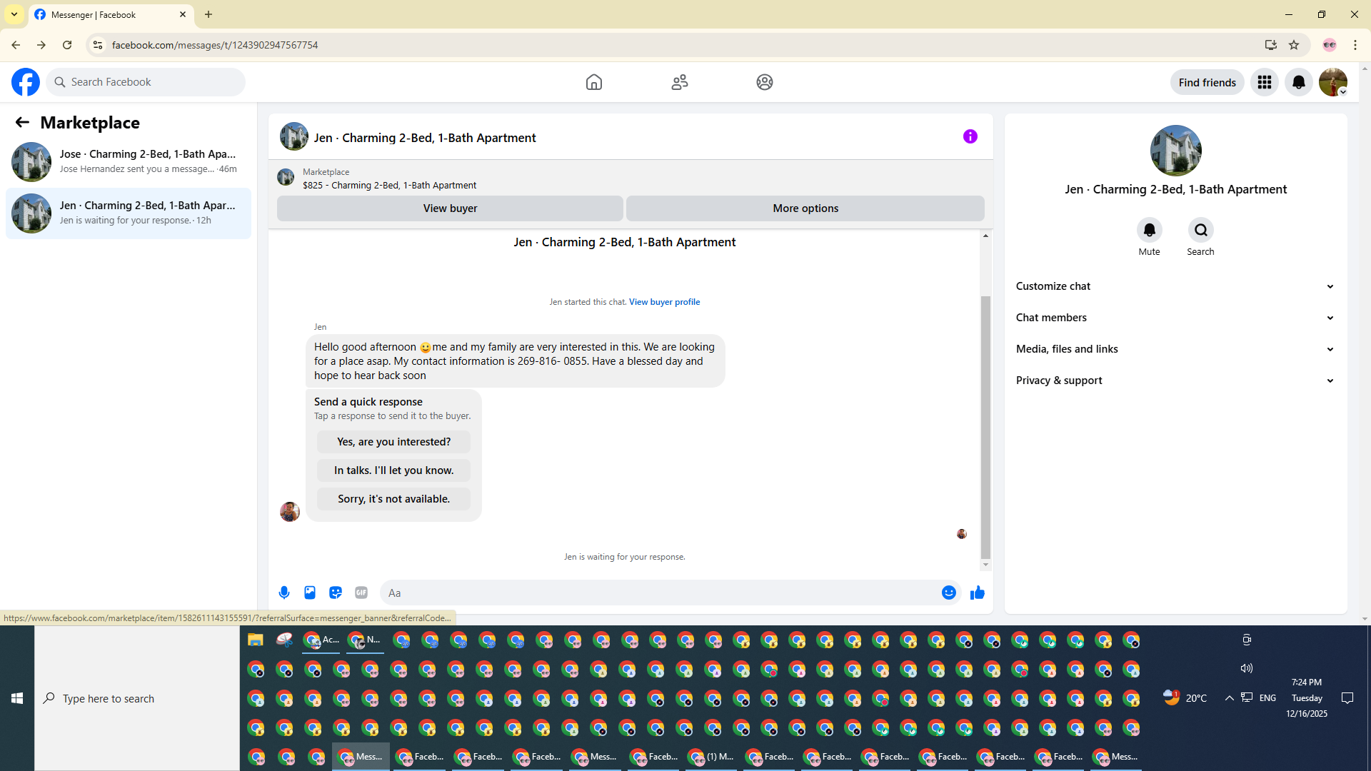Open the View buyer profile link
The image size is (1371, 771).
664,302
